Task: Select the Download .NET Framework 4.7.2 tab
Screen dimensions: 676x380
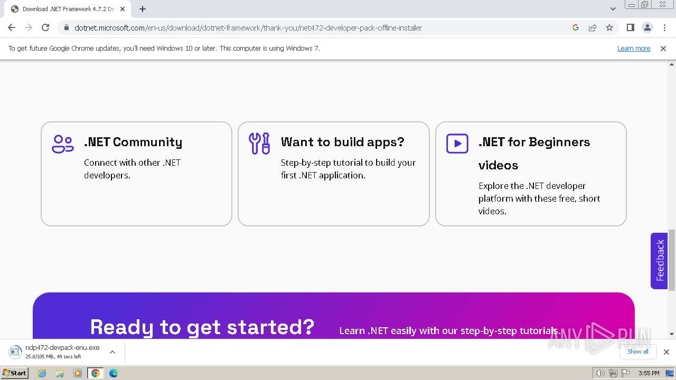Action: coord(68,9)
